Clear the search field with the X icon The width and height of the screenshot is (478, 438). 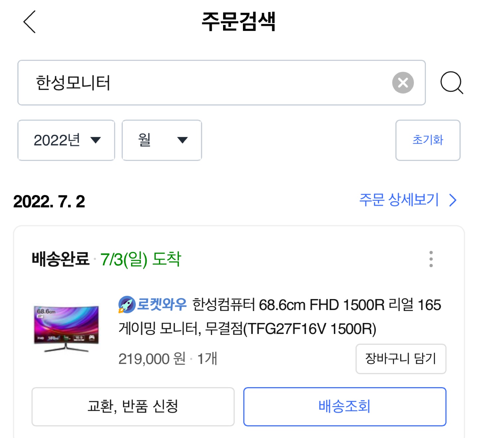pos(403,83)
